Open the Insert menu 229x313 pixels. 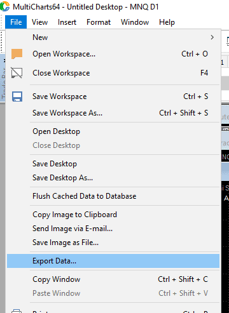(x=67, y=22)
